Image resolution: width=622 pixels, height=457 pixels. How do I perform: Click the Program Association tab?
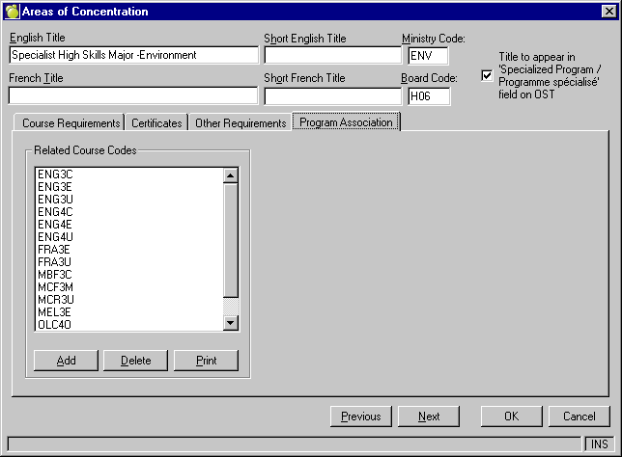pyautogui.click(x=346, y=122)
